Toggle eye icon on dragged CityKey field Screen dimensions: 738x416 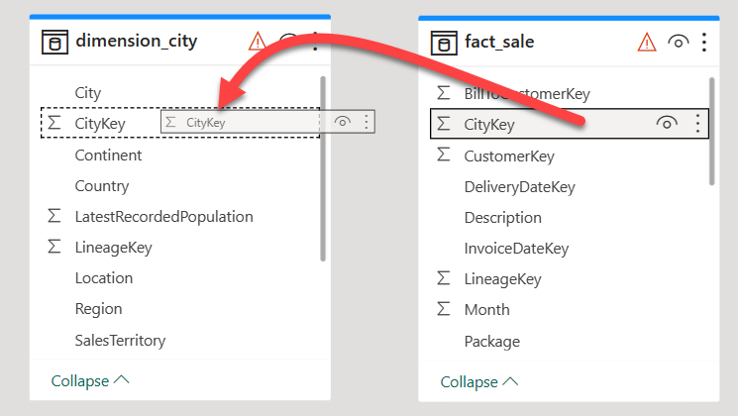(x=342, y=122)
